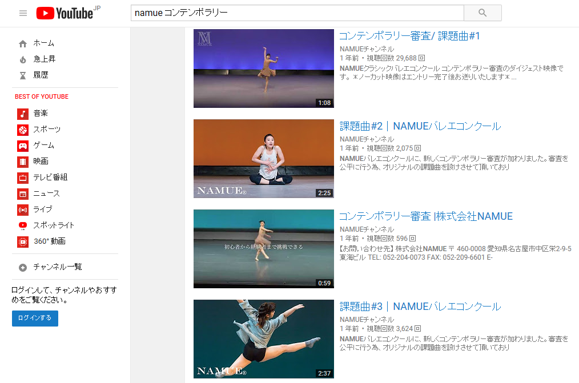Click the TV shows icon (テレビ番組)
Screen dimensions: 579x383
tap(23, 178)
